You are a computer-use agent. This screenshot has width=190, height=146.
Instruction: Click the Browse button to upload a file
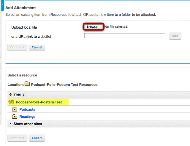(x=94, y=27)
